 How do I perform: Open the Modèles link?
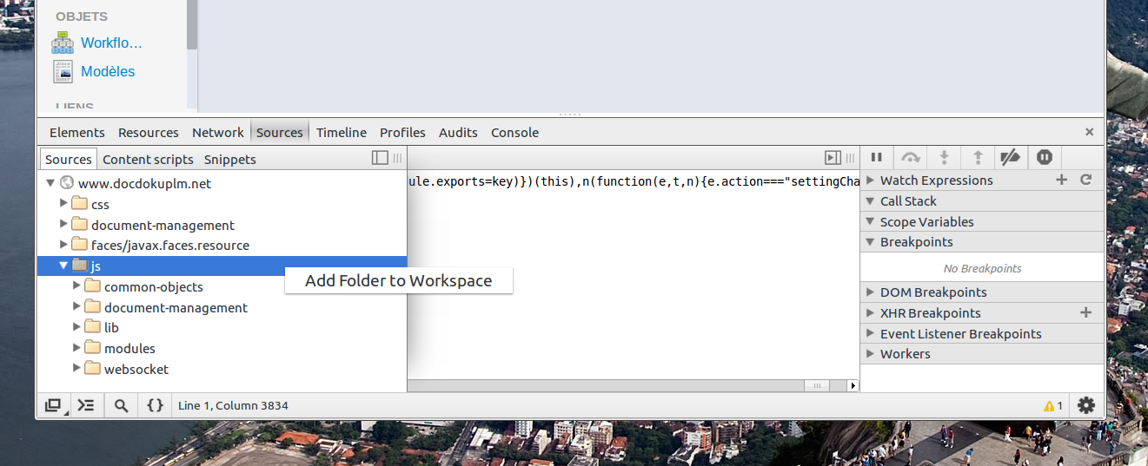108,71
